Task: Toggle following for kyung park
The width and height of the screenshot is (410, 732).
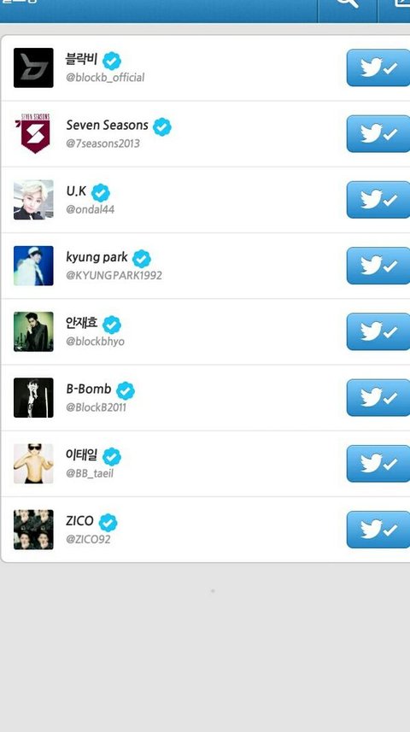Action: point(378,266)
